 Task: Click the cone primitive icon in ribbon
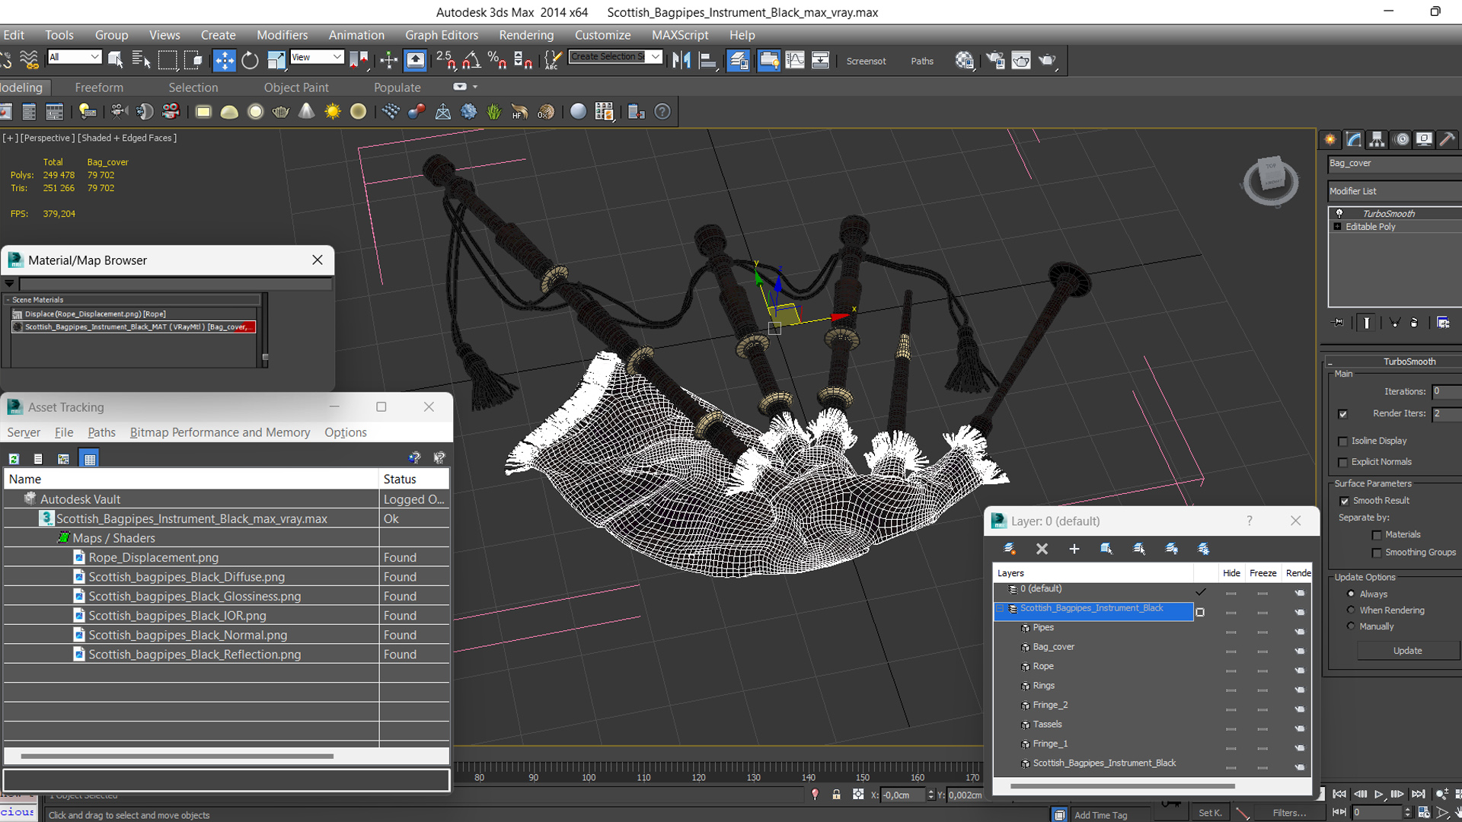pos(307,112)
